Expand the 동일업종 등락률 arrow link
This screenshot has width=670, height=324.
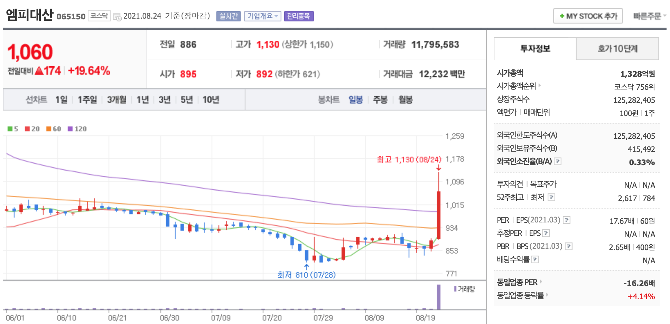coord(547,295)
